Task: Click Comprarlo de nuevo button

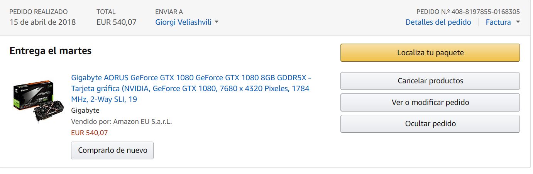Action: [x=112, y=150]
